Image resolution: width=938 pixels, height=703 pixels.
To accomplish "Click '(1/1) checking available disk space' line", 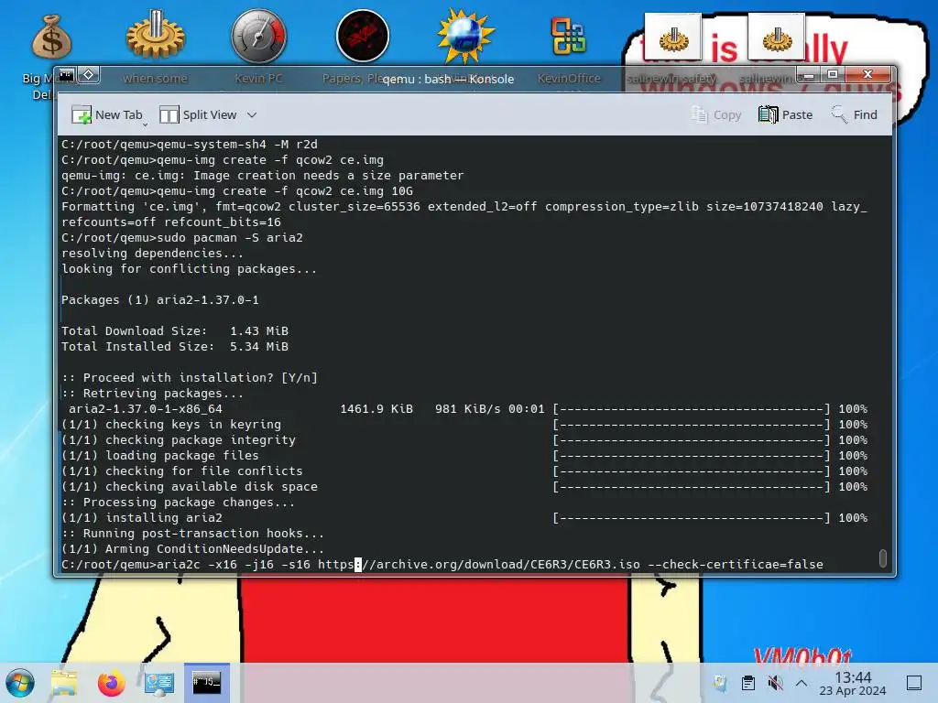I will tap(189, 487).
